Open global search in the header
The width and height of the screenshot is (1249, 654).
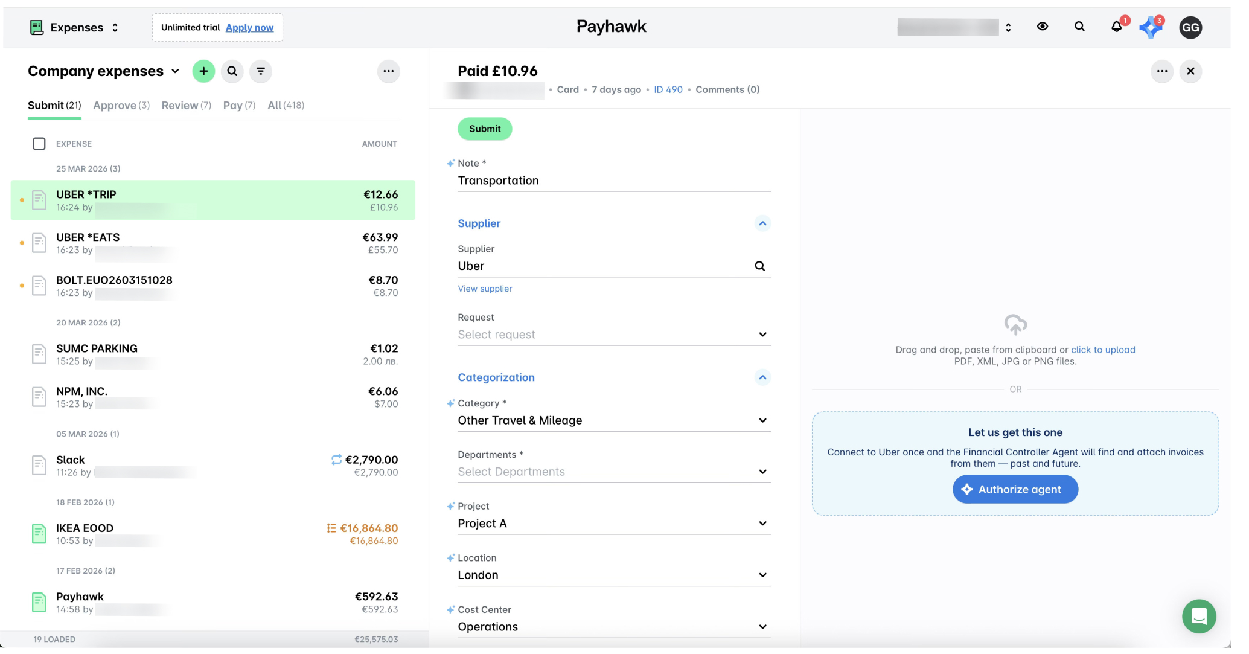click(1079, 27)
